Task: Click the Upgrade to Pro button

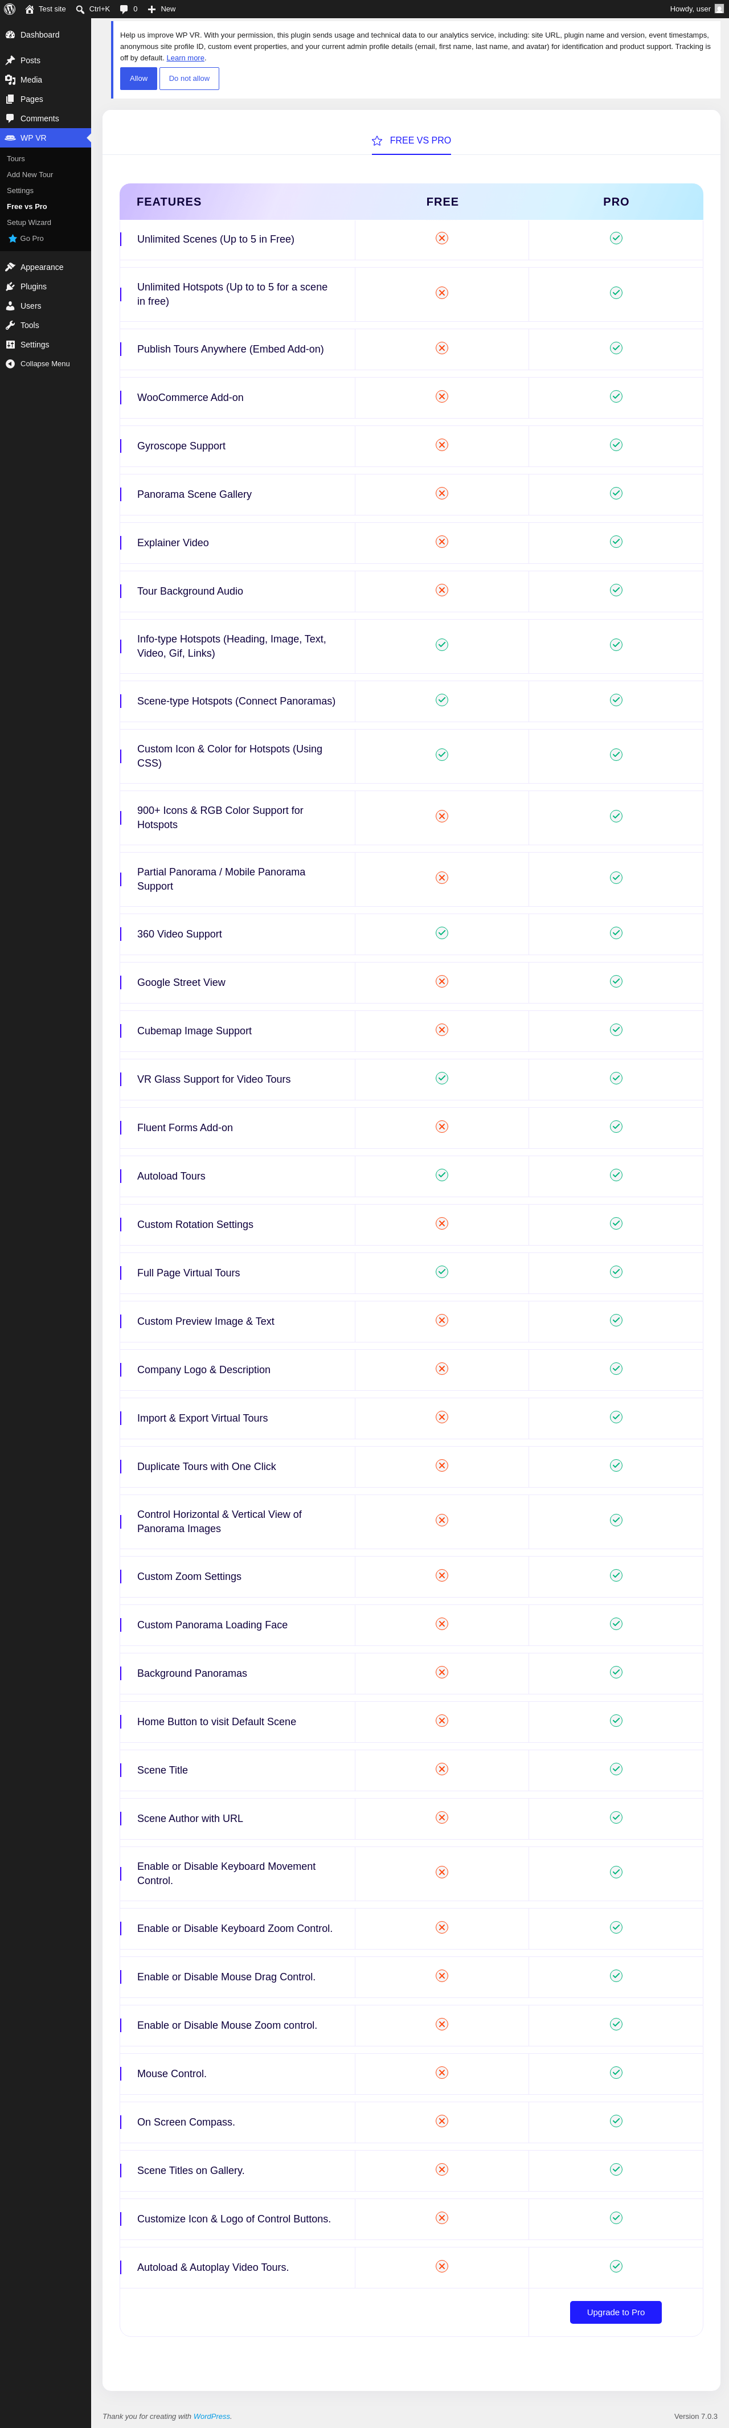Action: click(x=616, y=2312)
